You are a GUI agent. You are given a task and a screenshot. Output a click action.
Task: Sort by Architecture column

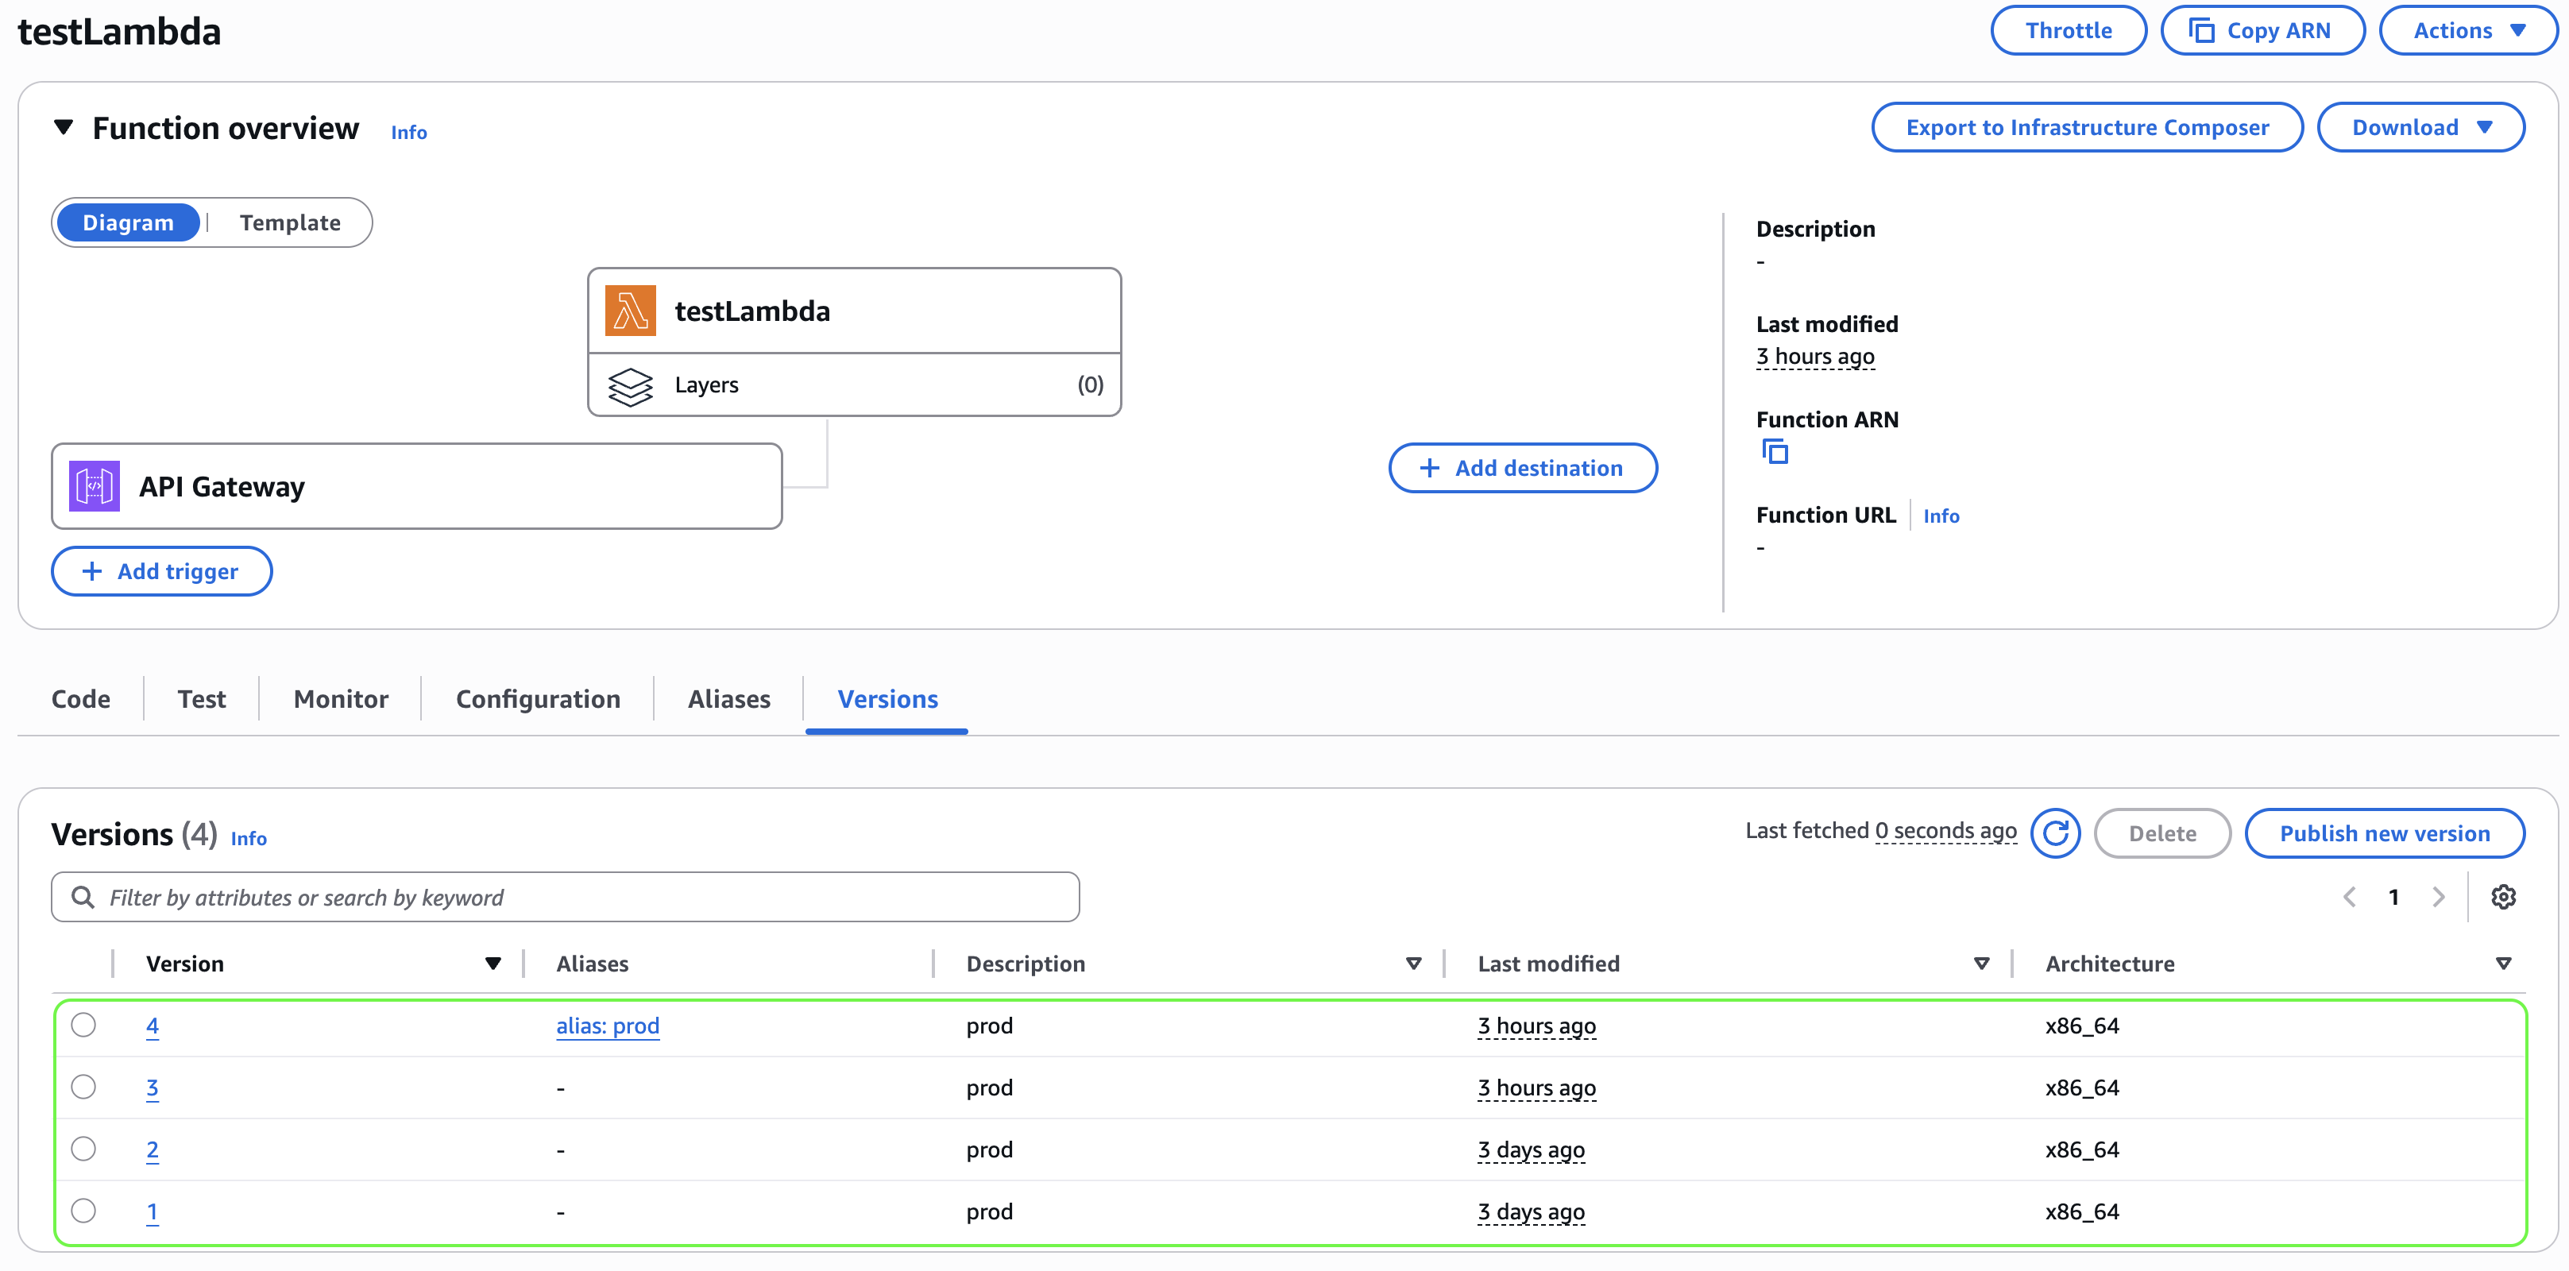tap(2503, 964)
